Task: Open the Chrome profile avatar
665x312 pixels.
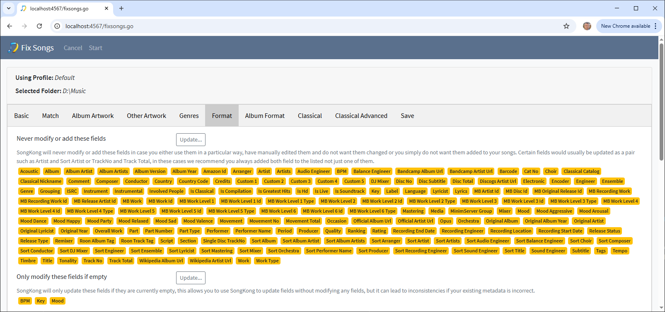Action: click(587, 26)
